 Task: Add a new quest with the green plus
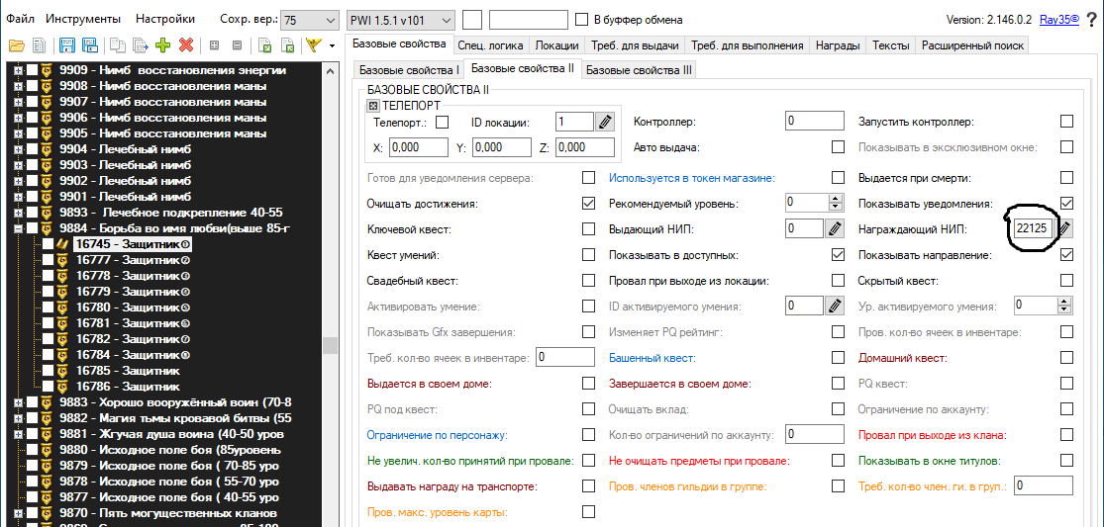pos(163,45)
